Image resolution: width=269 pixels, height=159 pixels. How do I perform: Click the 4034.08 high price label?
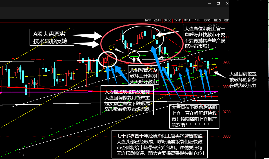pyautogui.click(x=164, y=30)
